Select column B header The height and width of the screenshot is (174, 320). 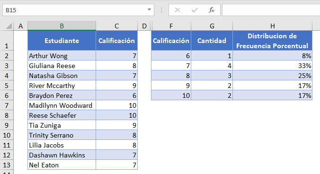(62, 26)
